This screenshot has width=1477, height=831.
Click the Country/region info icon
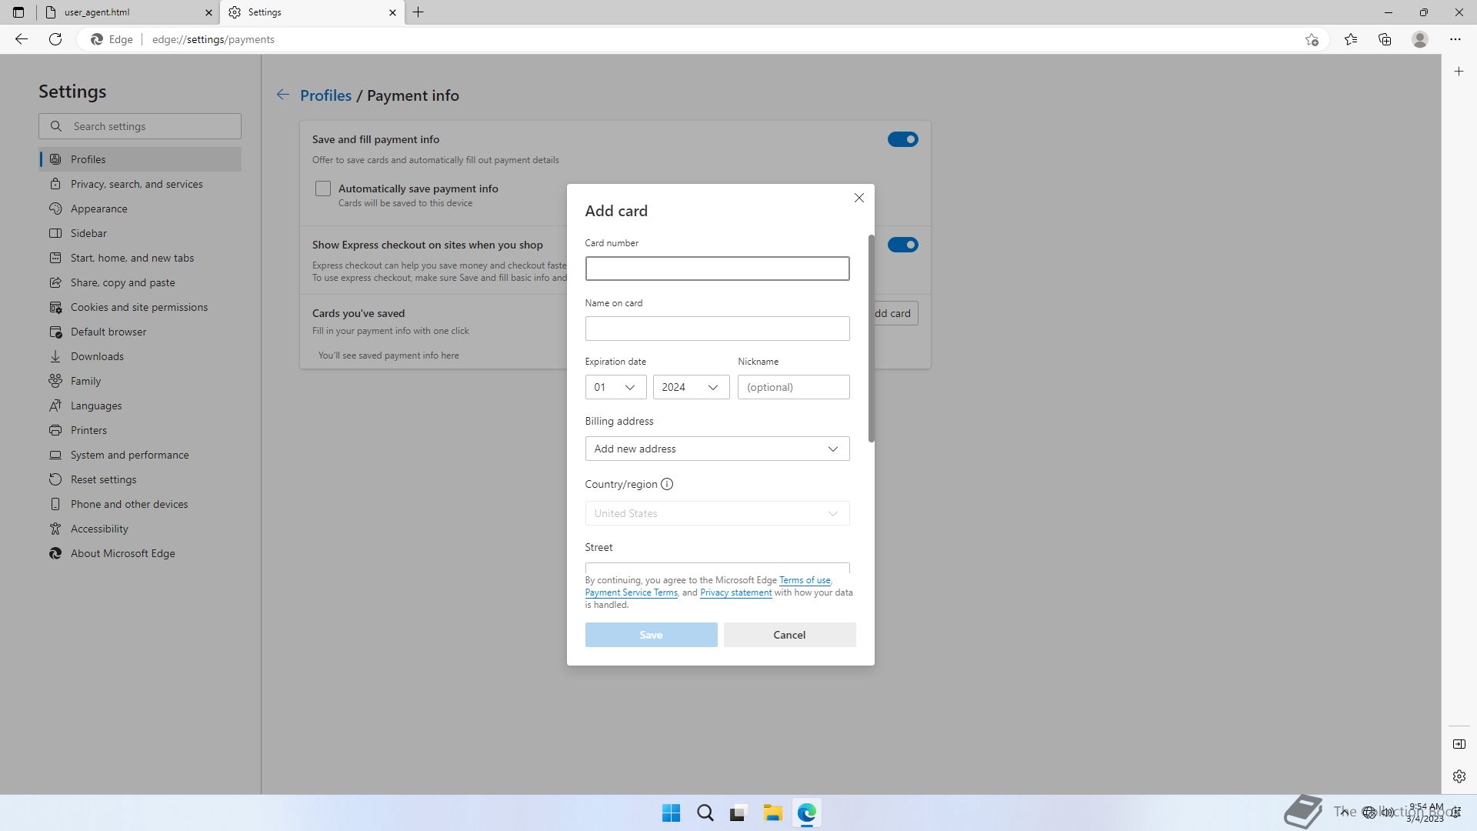667,484
